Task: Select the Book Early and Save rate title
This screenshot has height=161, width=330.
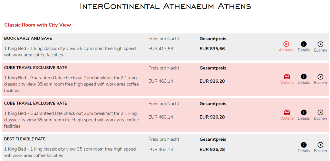Action: (x=28, y=39)
